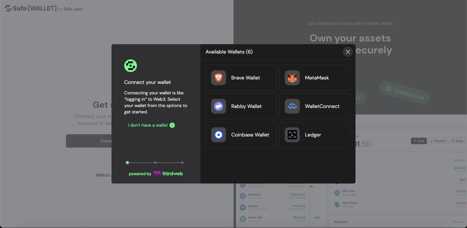The height and width of the screenshot is (228, 467).
Task: Click the WalletConnect logo icon
Action: [292, 106]
